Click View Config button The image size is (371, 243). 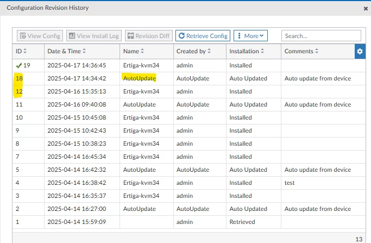(x=40, y=36)
